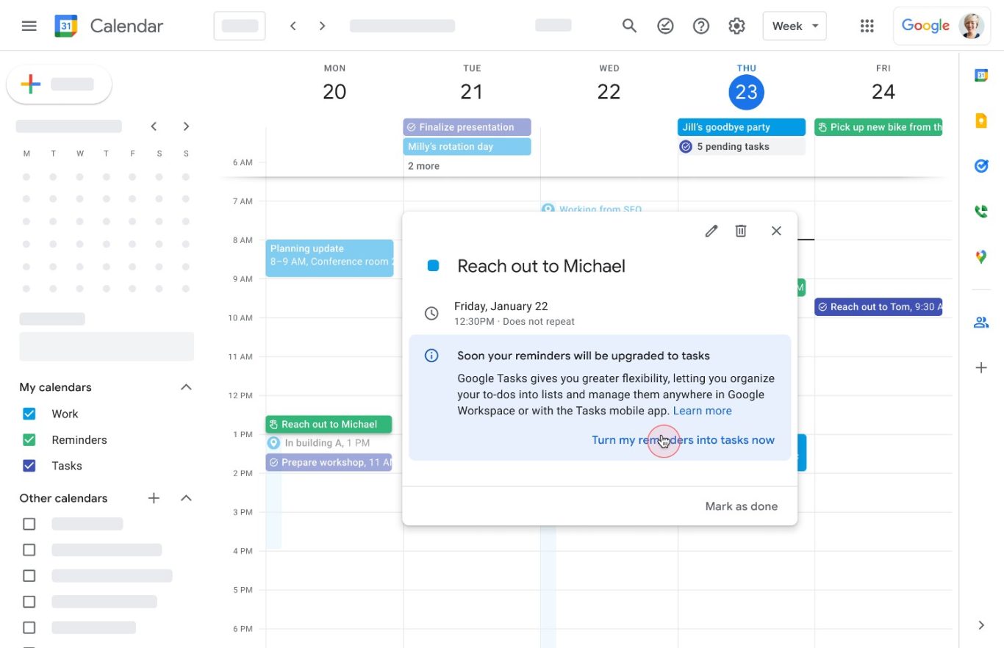Select Thursday 23 day header
The width and height of the screenshot is (1004, 648).
pos(746,92)
